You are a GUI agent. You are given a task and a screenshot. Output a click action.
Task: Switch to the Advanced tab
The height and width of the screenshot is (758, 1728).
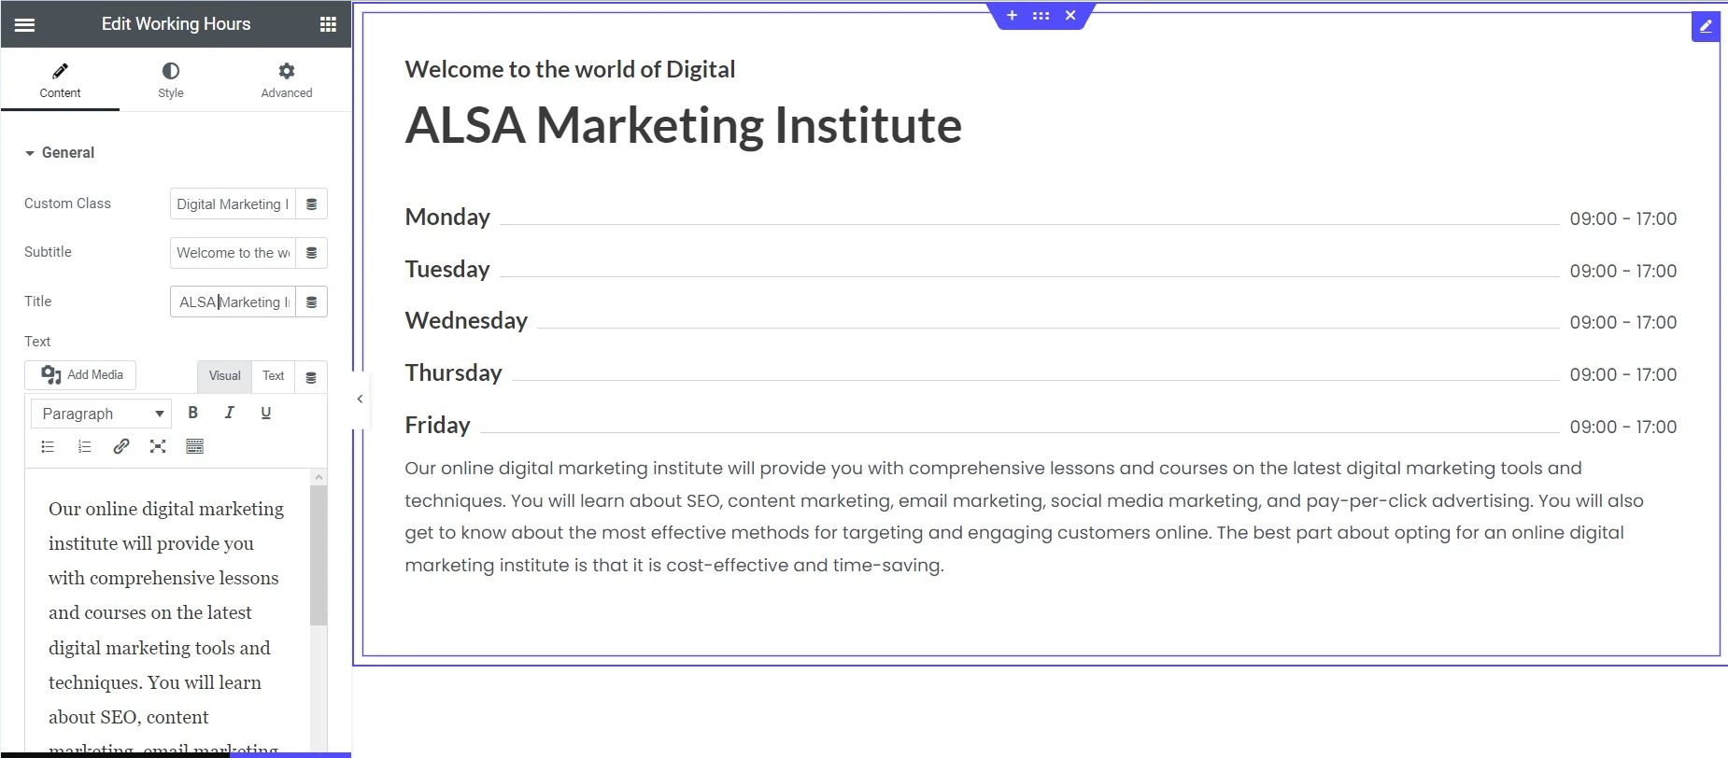coord(287,80)
